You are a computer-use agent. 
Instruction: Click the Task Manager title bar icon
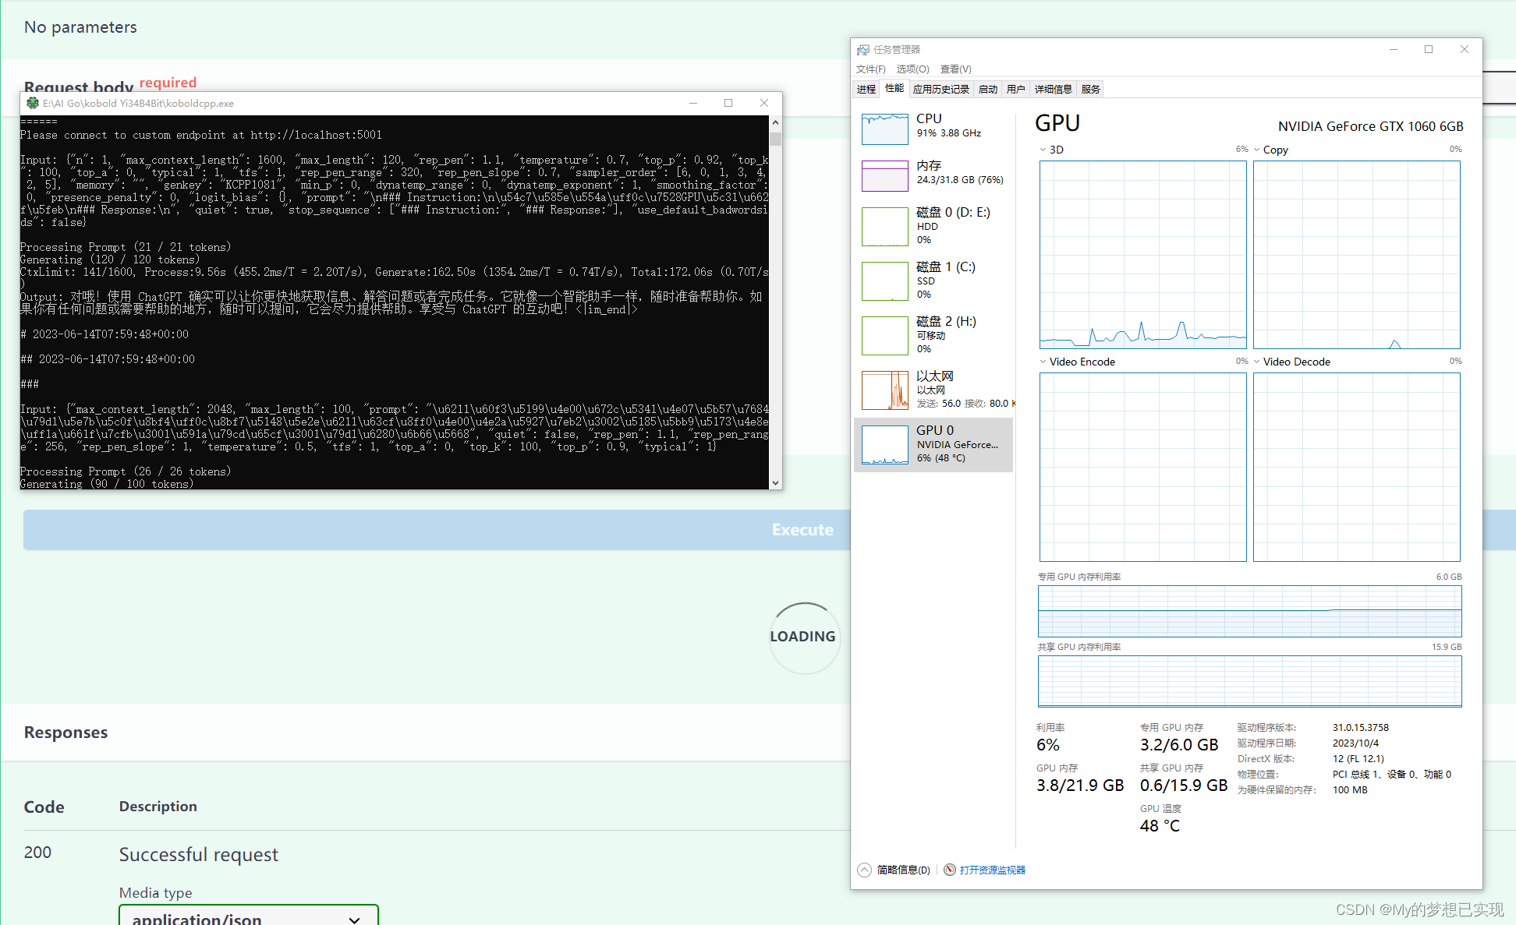coord(863,50)
